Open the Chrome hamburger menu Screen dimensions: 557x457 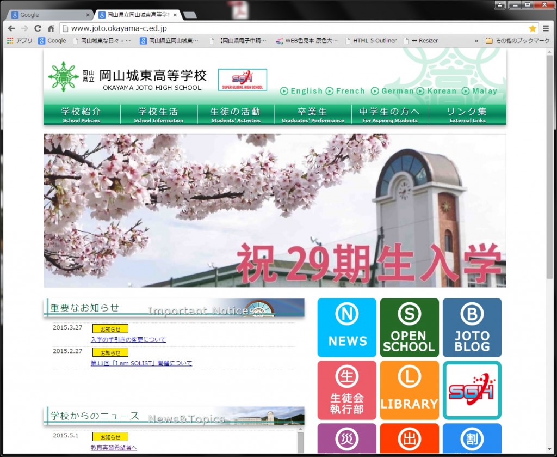tap(546, 28)
